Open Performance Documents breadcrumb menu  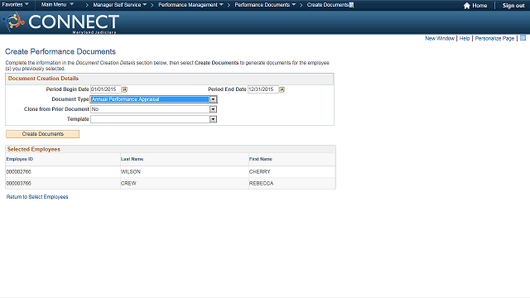(x=265, y=5)
